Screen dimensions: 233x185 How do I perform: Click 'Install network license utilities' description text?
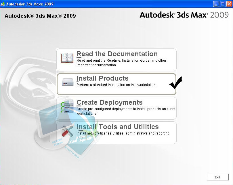123,136
